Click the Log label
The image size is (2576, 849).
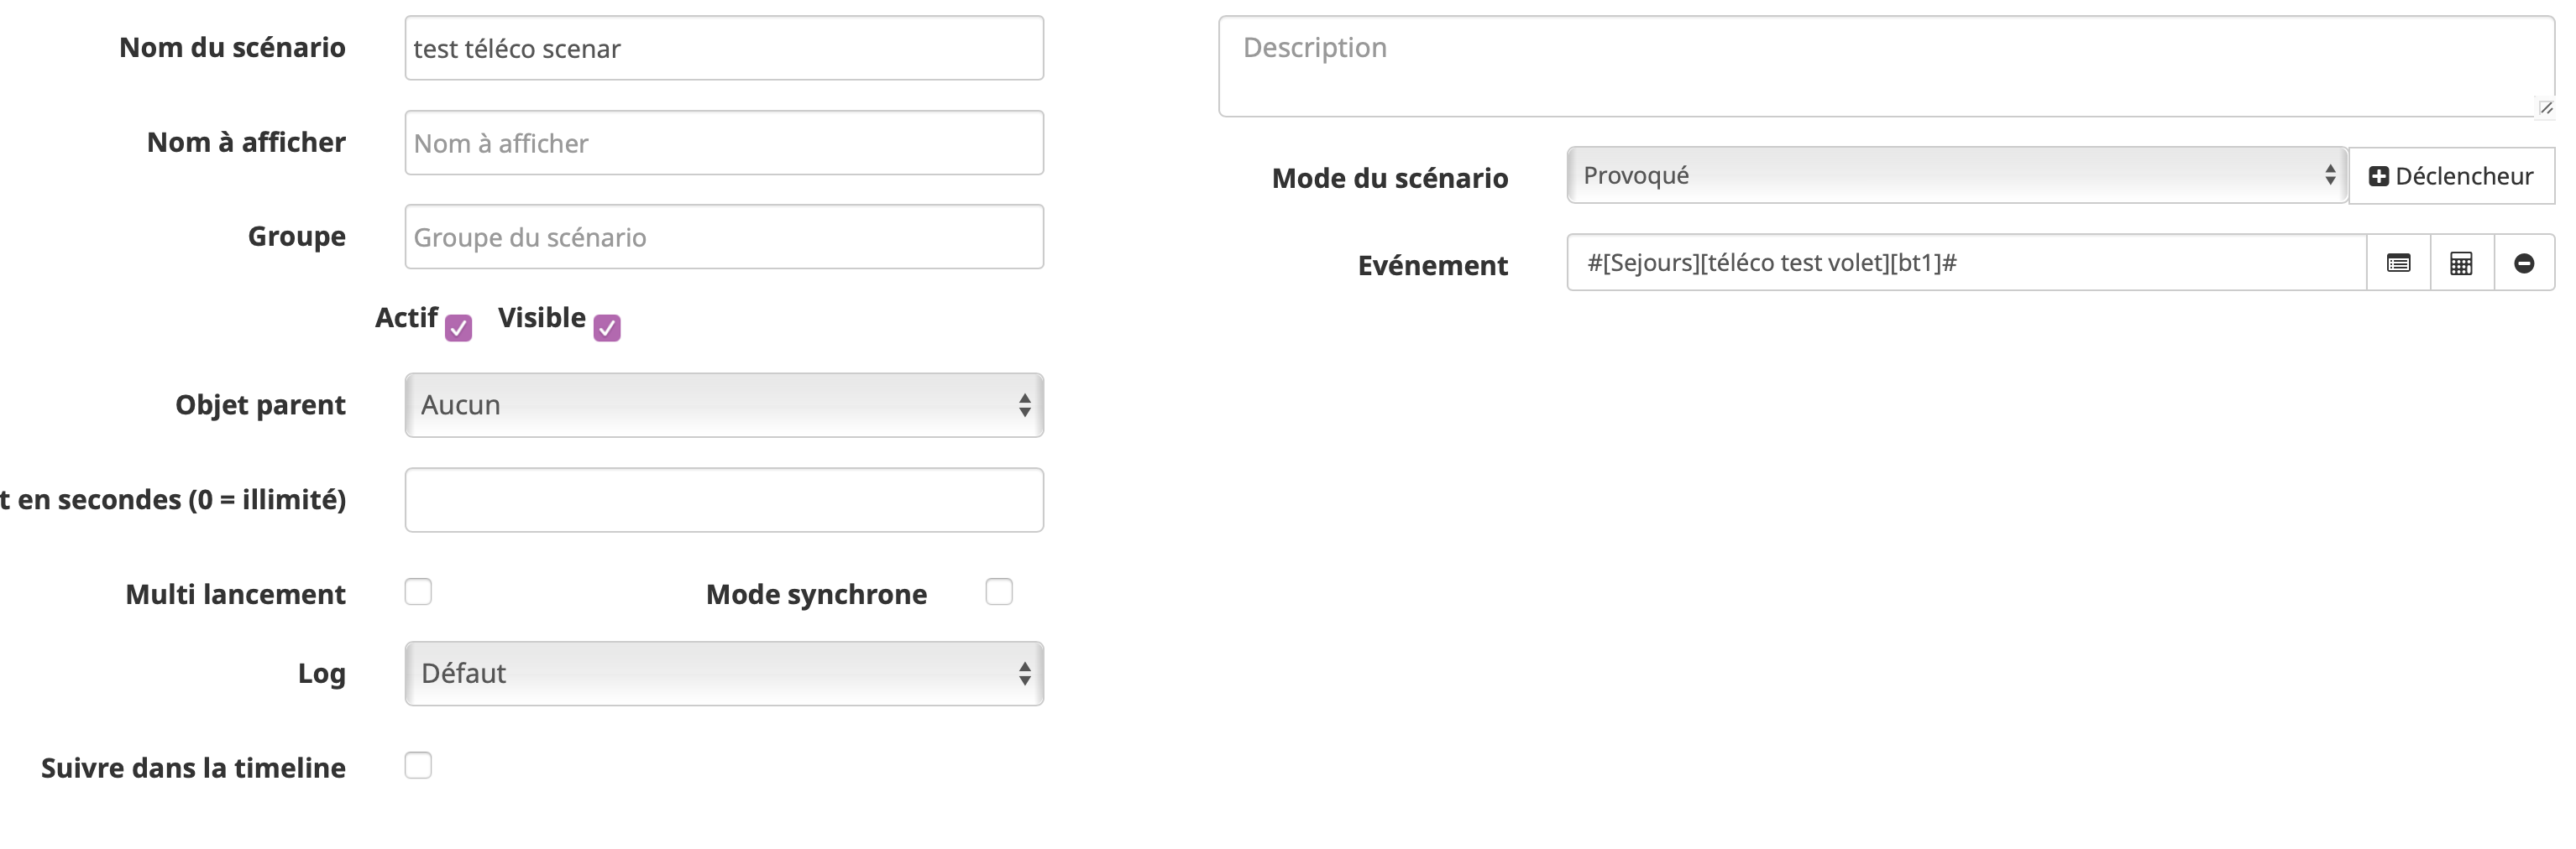tap(322, 673)
